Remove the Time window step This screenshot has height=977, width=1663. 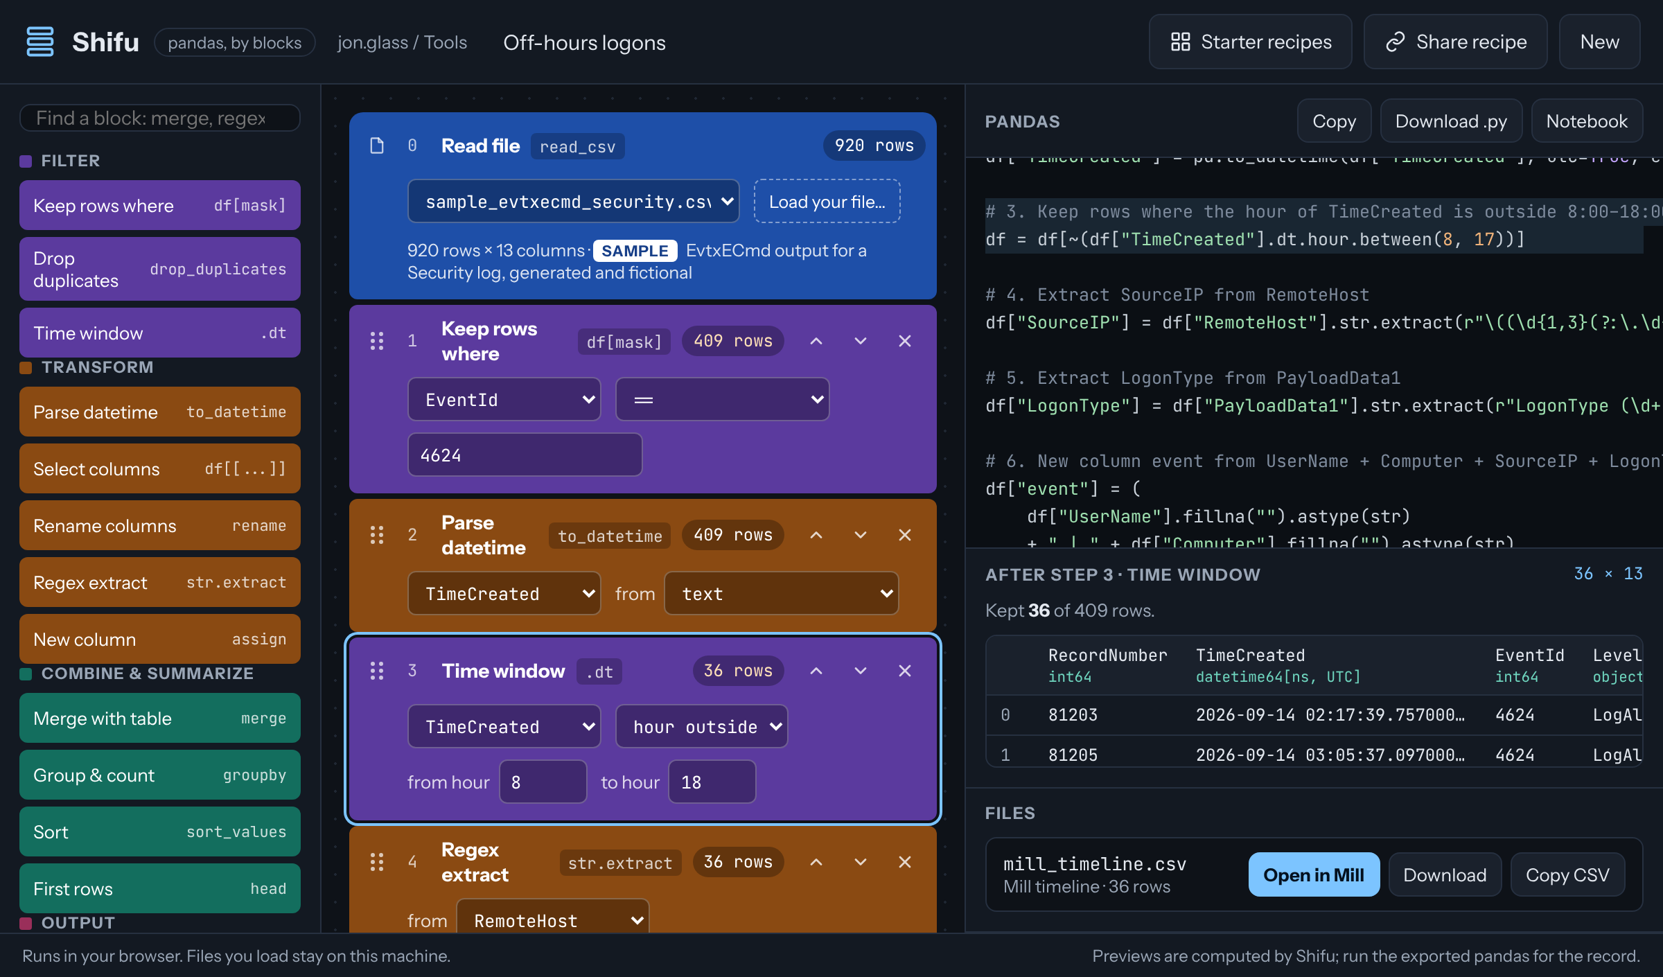tap(905, 671)
